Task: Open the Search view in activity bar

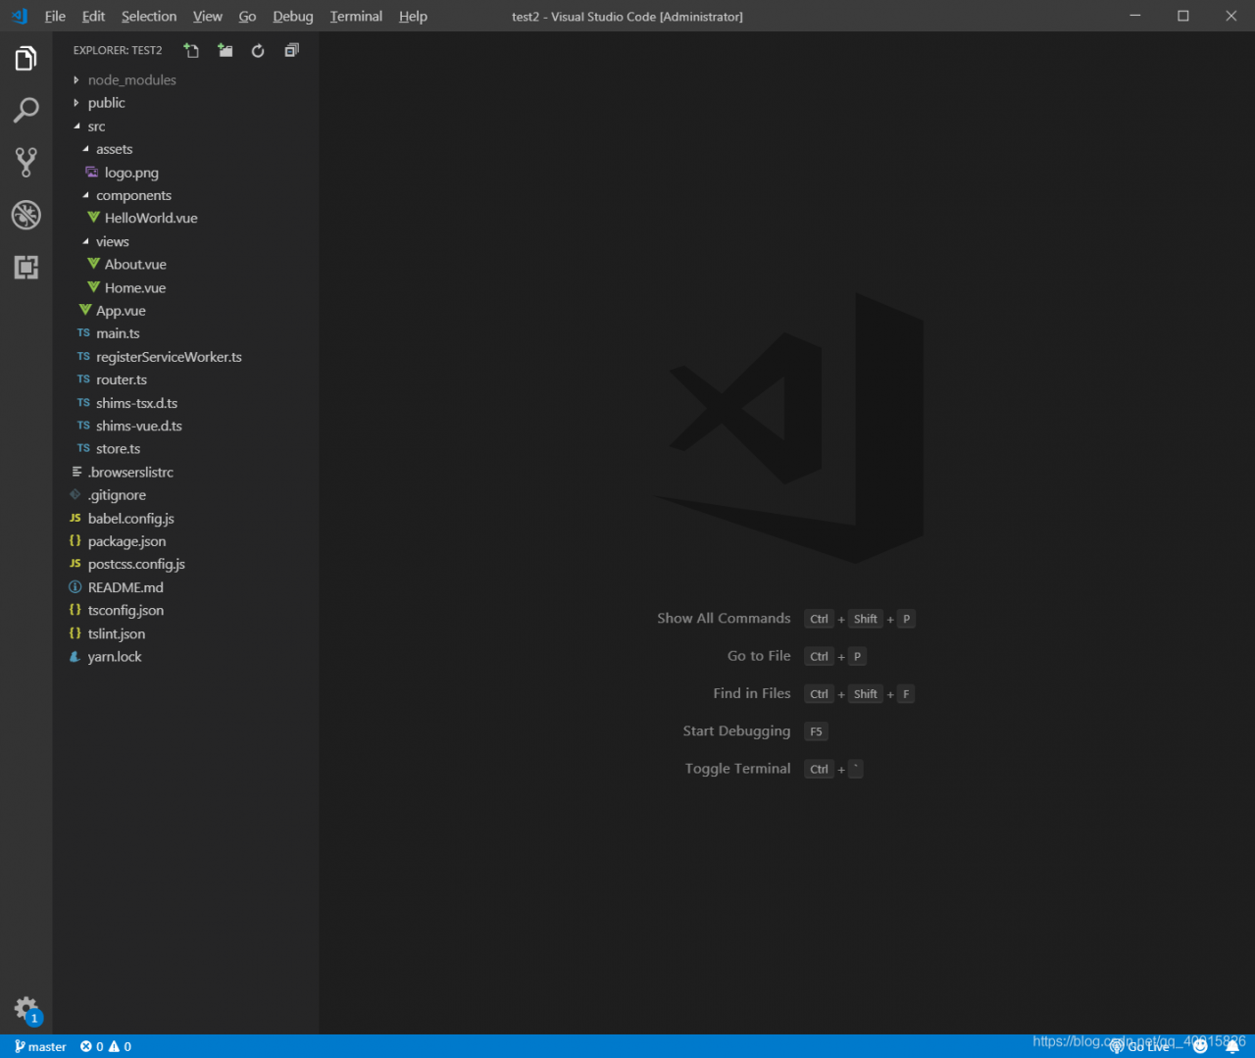Action: pyautogui.click(x=26, y=110)
